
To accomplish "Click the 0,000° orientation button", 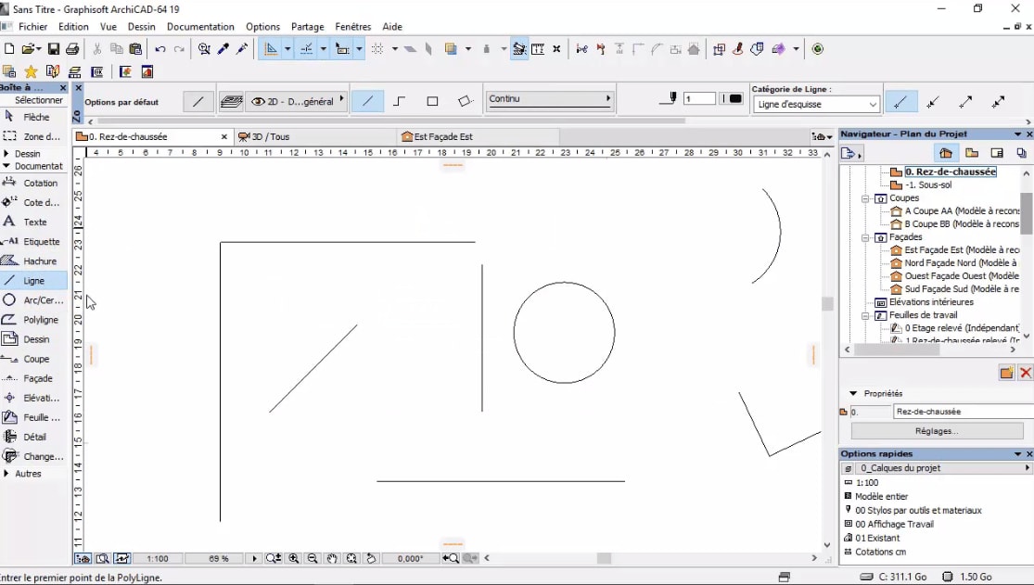I will (x=410, y=559).
